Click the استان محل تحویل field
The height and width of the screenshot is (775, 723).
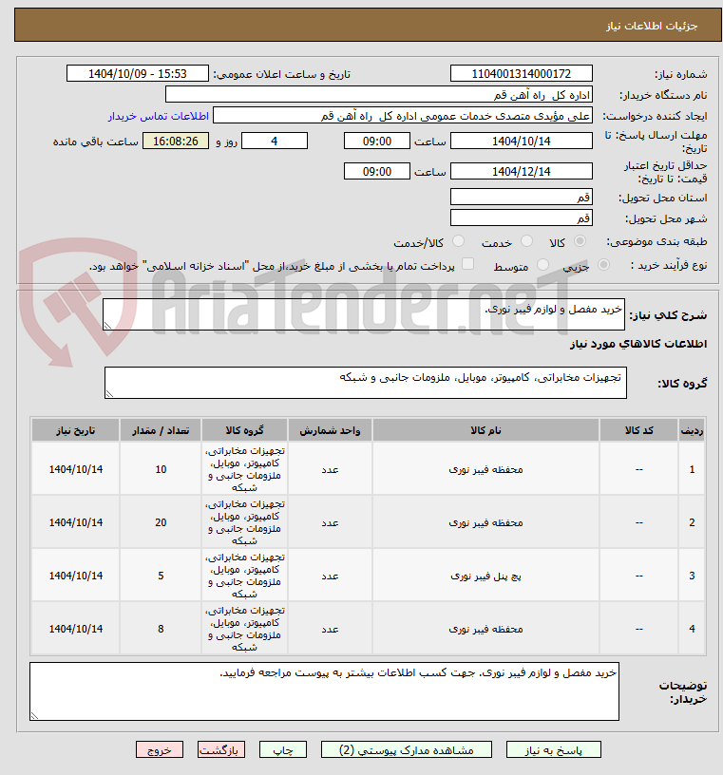click(x=522, y=198)
